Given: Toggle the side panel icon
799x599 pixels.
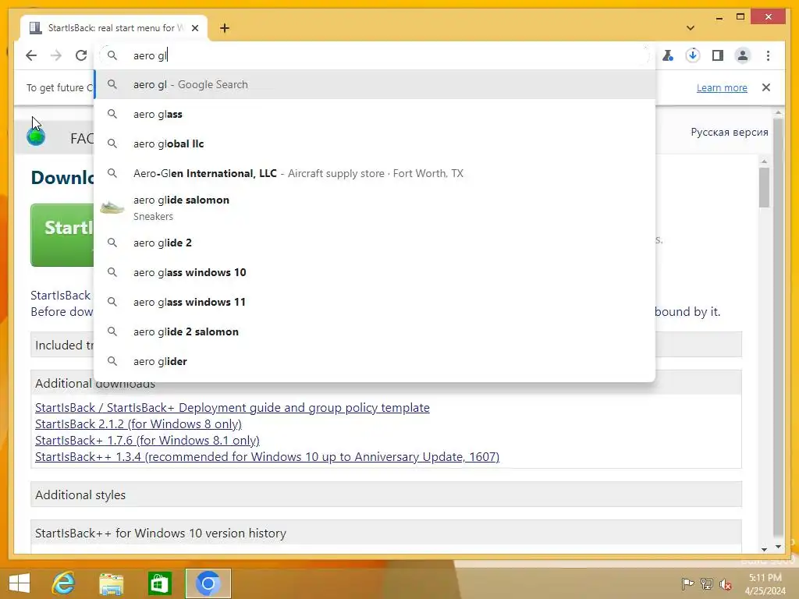Looking at the screenshot, I should 718,55.
